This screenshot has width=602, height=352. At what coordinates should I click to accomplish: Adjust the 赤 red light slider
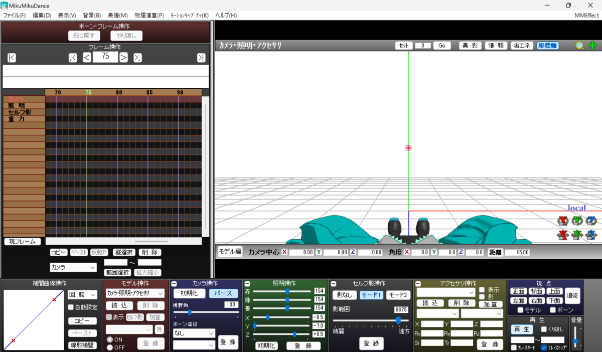[x=282, y=291]
